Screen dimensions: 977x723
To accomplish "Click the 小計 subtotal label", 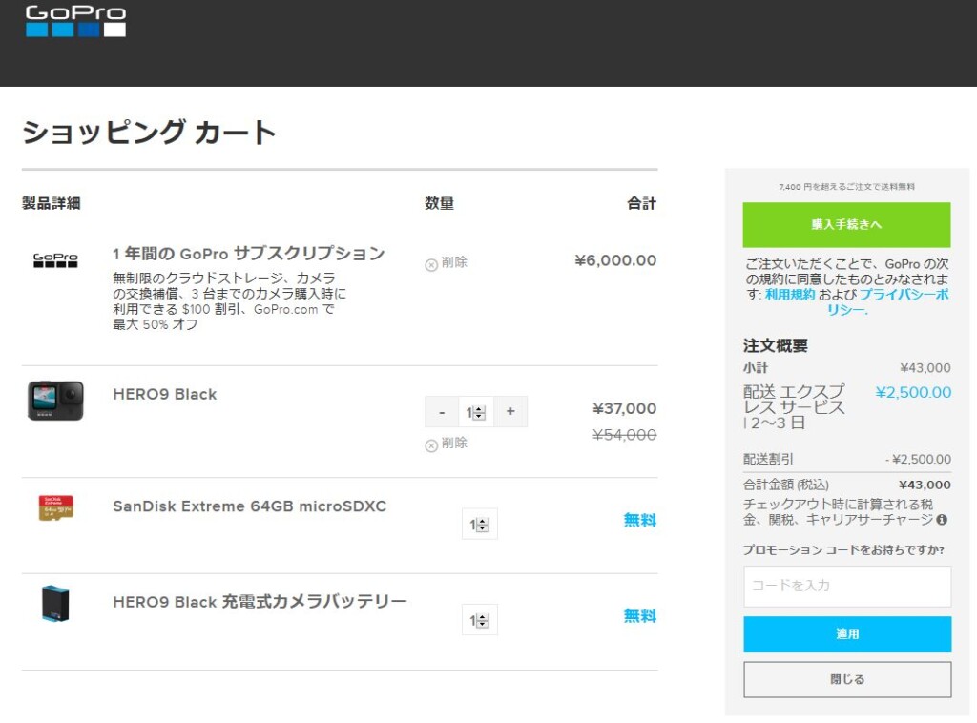I will pyautogui.click(x=756, y=368).
